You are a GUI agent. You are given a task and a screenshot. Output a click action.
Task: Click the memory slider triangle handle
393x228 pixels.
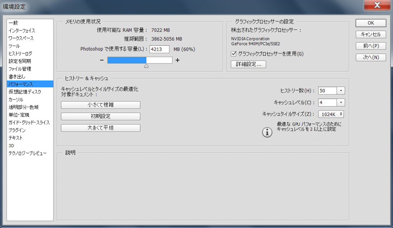pos(146,66)
